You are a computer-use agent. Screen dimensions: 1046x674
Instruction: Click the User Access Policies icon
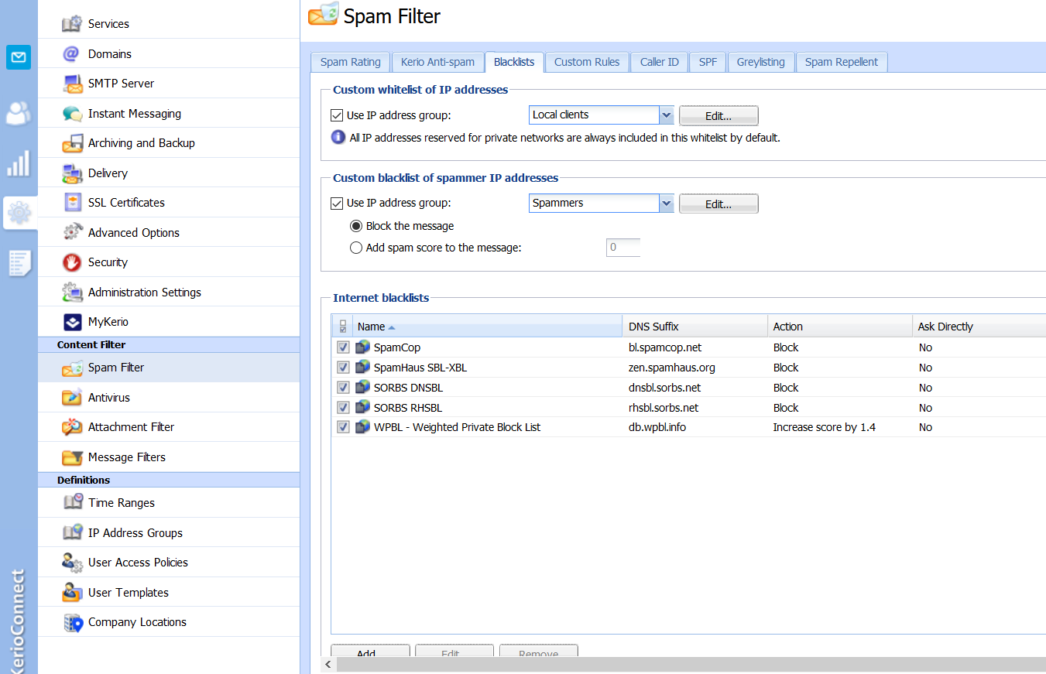coord(73,563)
